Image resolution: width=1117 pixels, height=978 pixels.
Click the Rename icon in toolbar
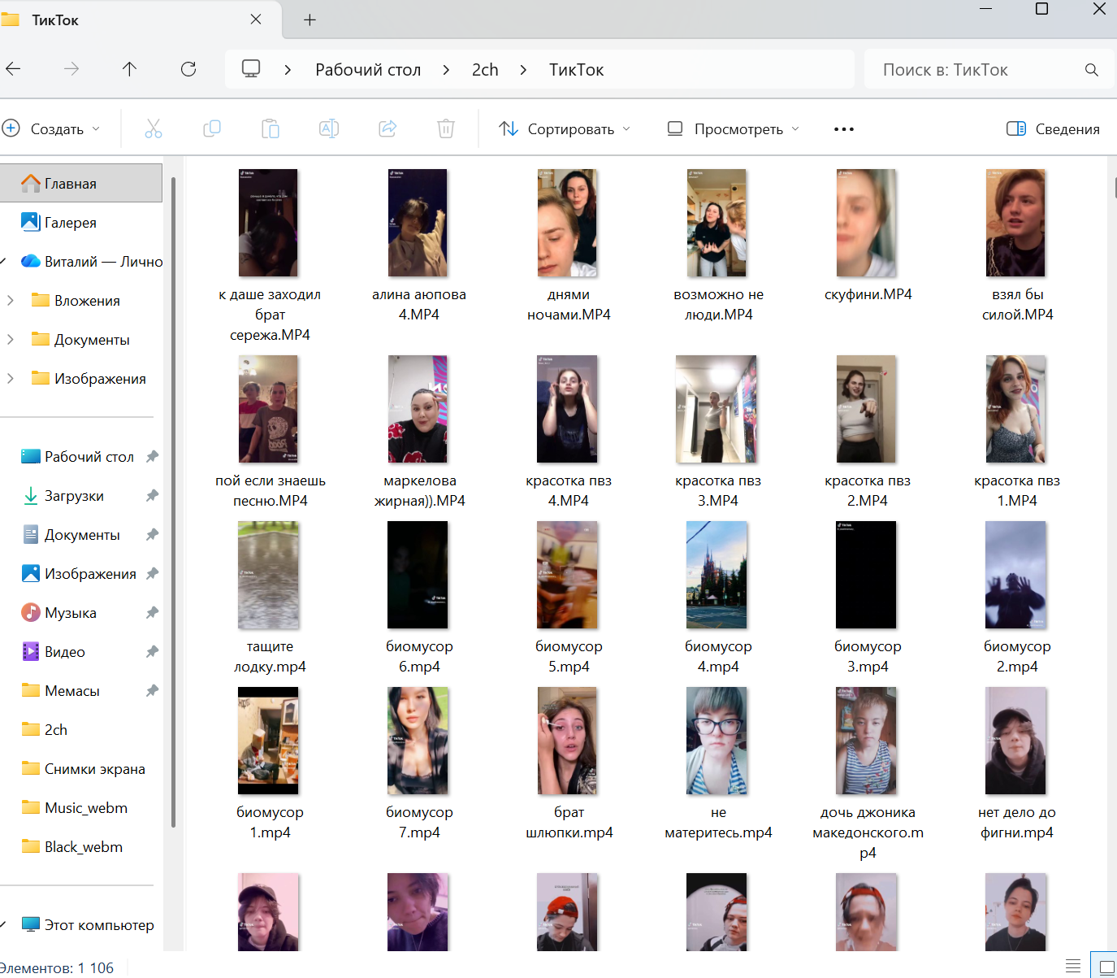pyautogui.click(x=329, y=128)
